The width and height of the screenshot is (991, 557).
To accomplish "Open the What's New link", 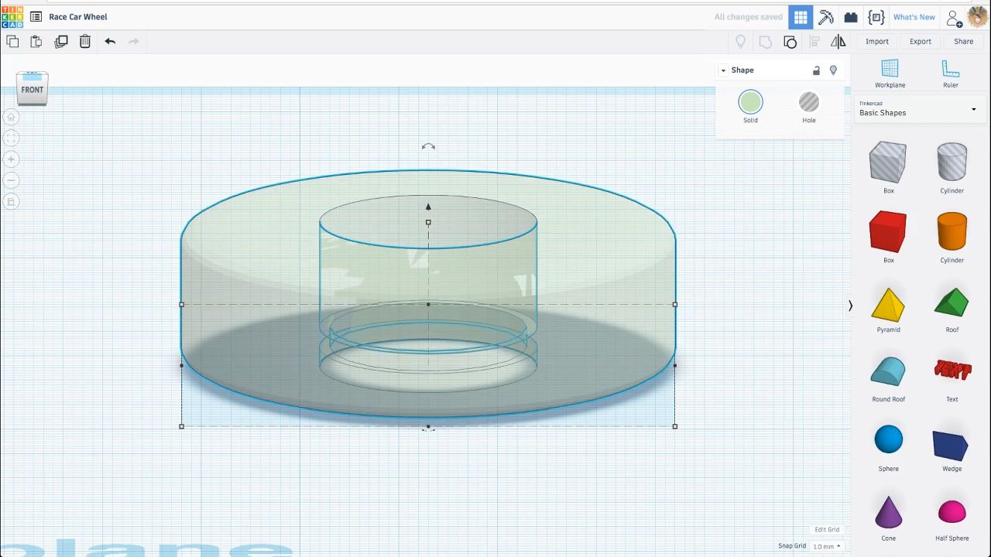I will tap(914, 17).
